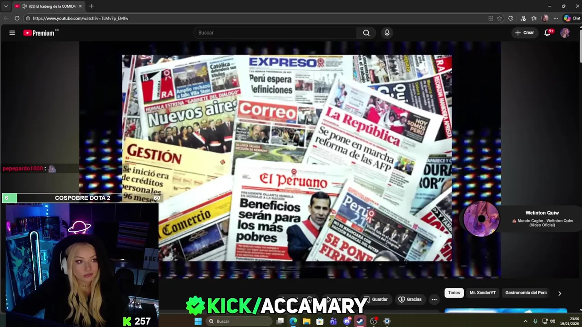Show hidden system tray icons
The height and width of the screenshot is (327, 582).
526,321
